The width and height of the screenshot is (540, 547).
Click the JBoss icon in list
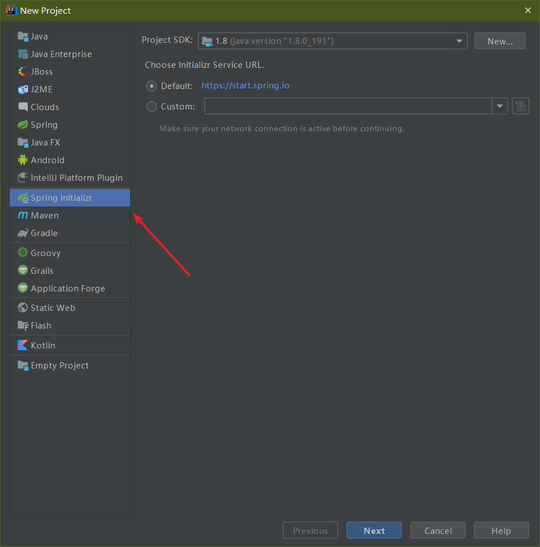(x=23, y=71)
